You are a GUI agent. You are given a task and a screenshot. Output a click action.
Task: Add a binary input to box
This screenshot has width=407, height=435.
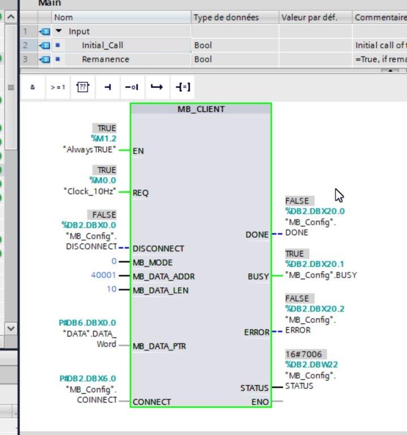coord(108,87)
